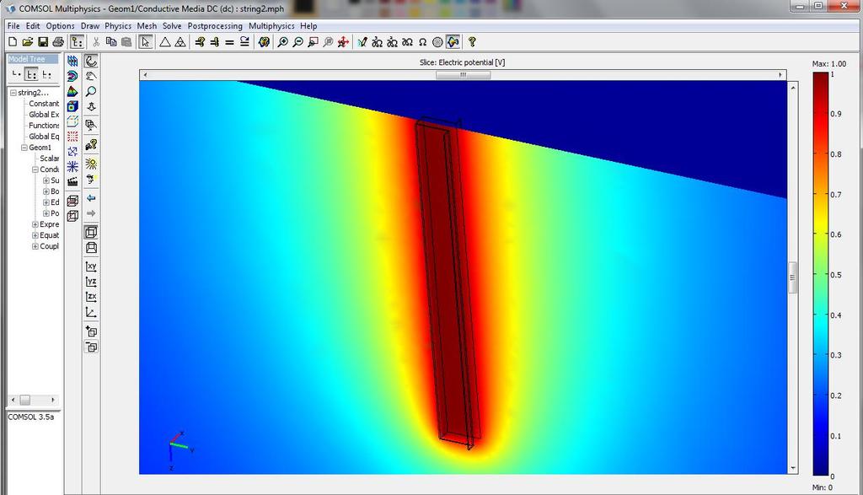The height and width of the screenshot is (495, 863).
Task: Open Plot Parameters from toolbar
Action: click(x=264, y=42)
